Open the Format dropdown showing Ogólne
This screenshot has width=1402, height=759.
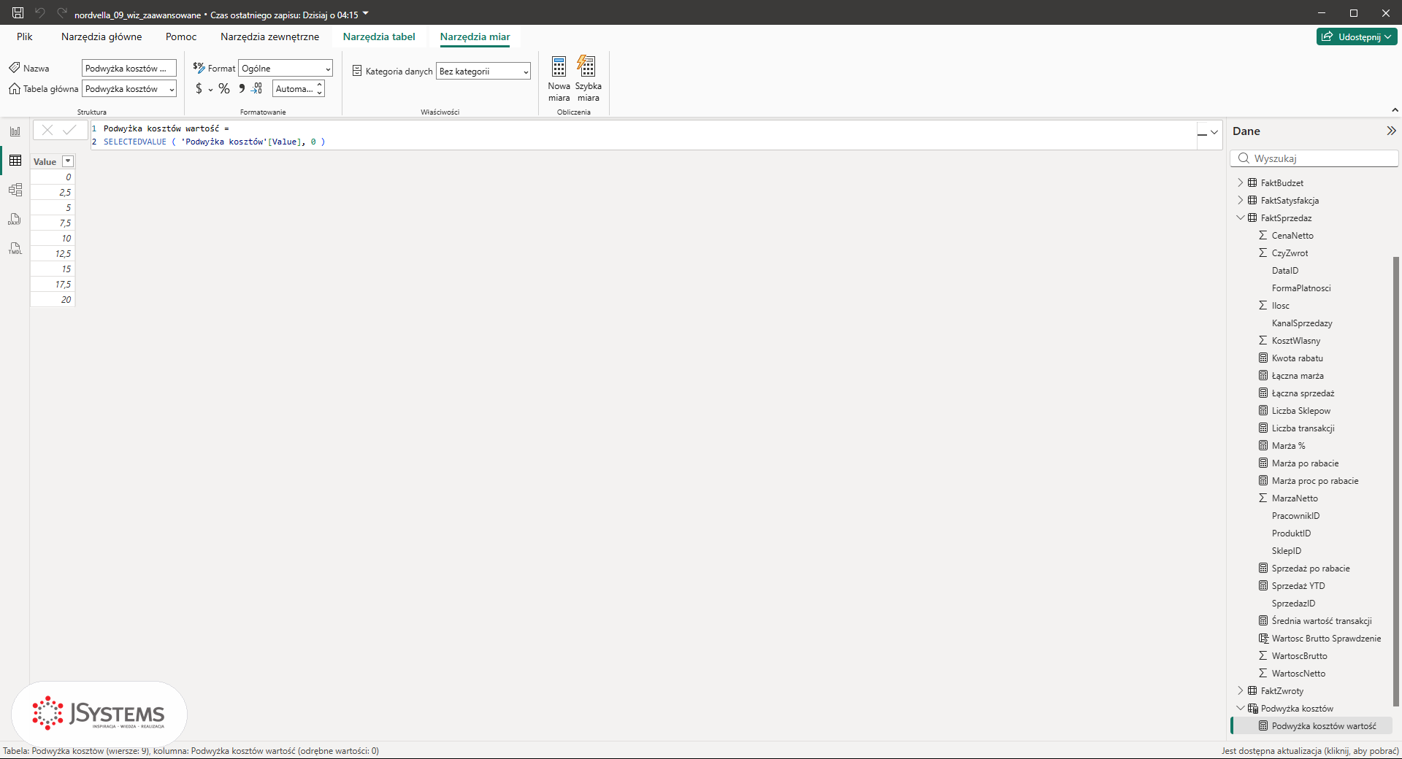pyautogui.click(x=286, y=68)
